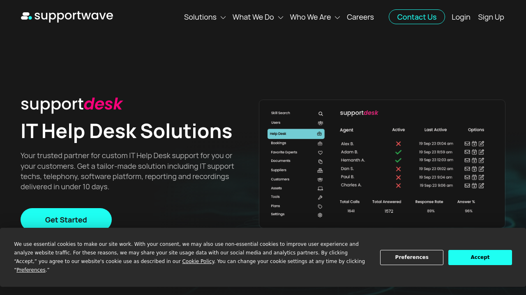
Task: Click the mail icon in Charles A. row
Action: pos(467,186)
